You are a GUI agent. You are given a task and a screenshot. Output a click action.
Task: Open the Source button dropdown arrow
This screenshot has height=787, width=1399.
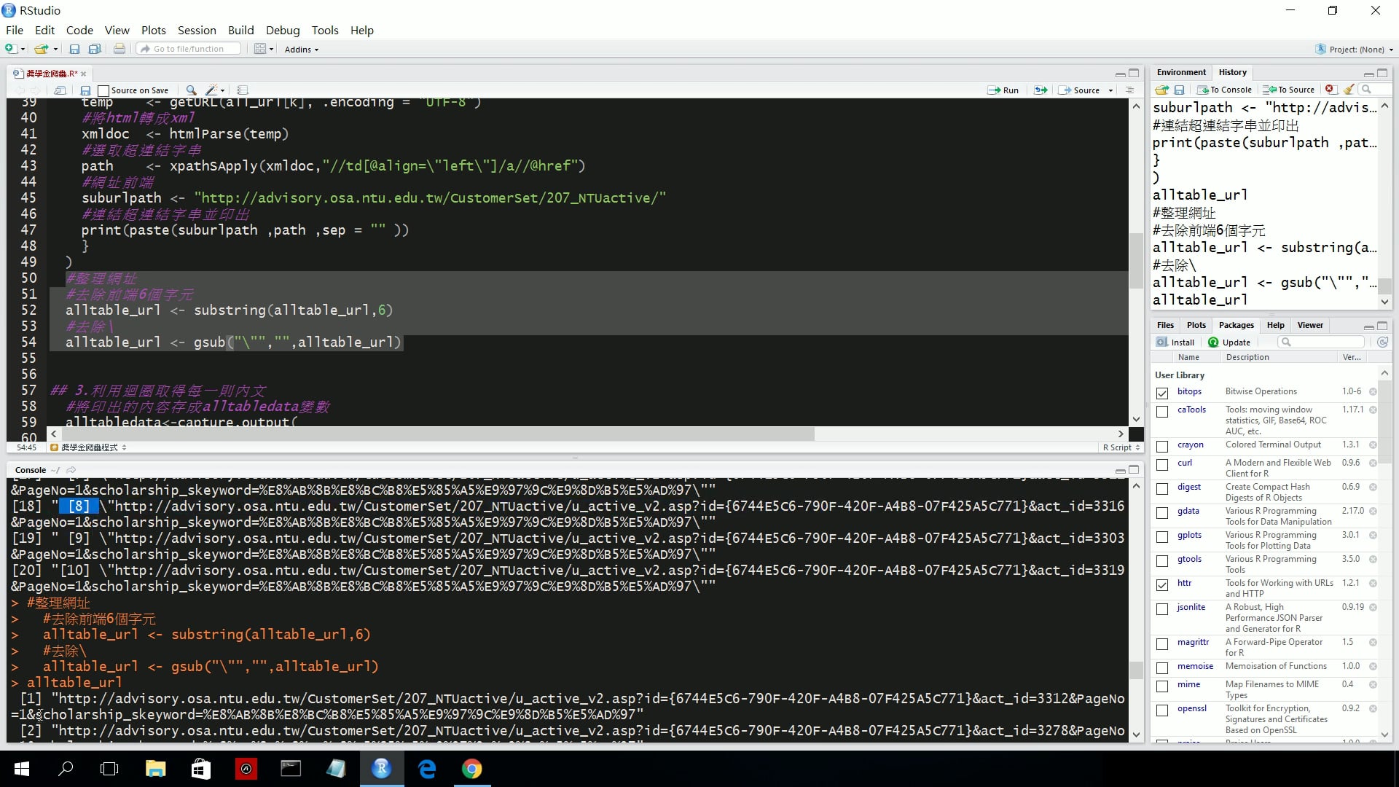tap(1110, 90)
